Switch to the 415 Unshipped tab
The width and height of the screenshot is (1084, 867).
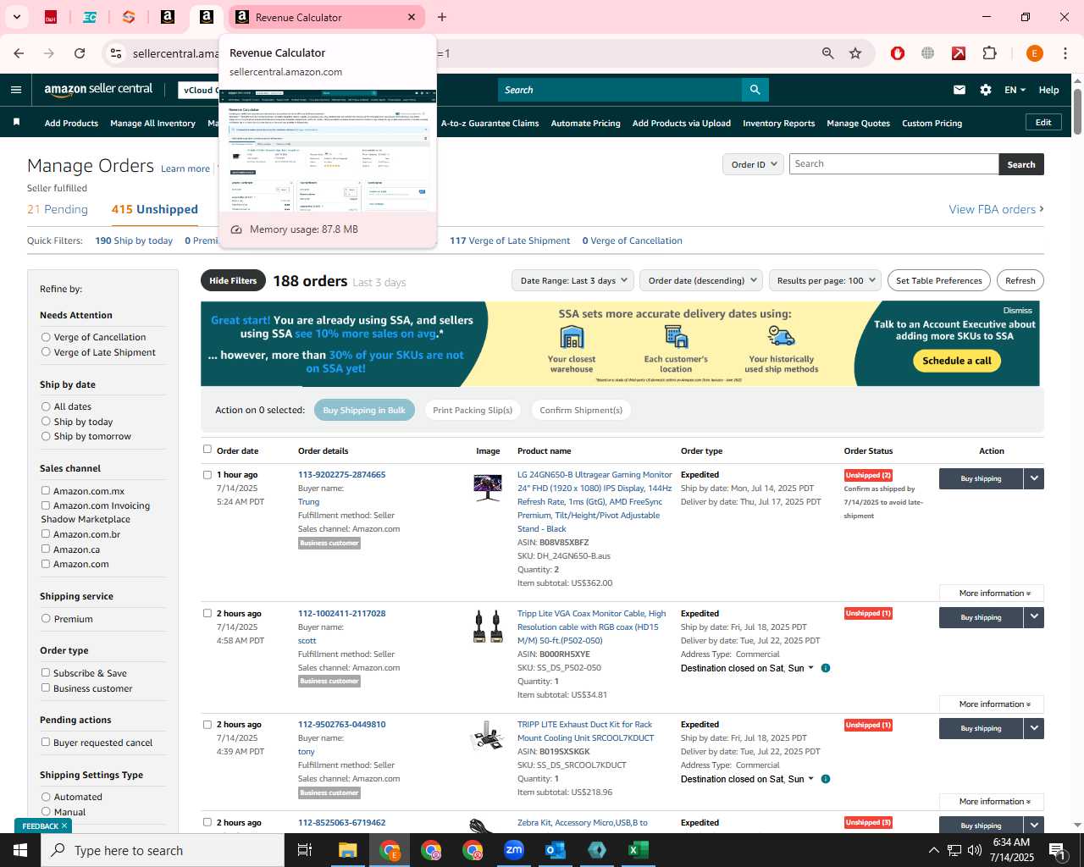pos(155,209)
